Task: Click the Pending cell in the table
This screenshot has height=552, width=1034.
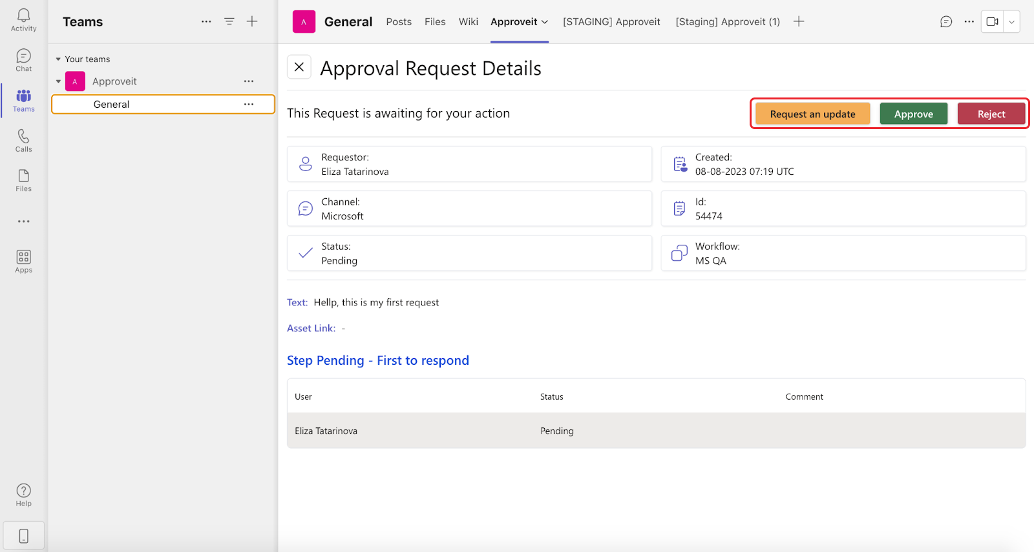Action: (x=557, y=431)
